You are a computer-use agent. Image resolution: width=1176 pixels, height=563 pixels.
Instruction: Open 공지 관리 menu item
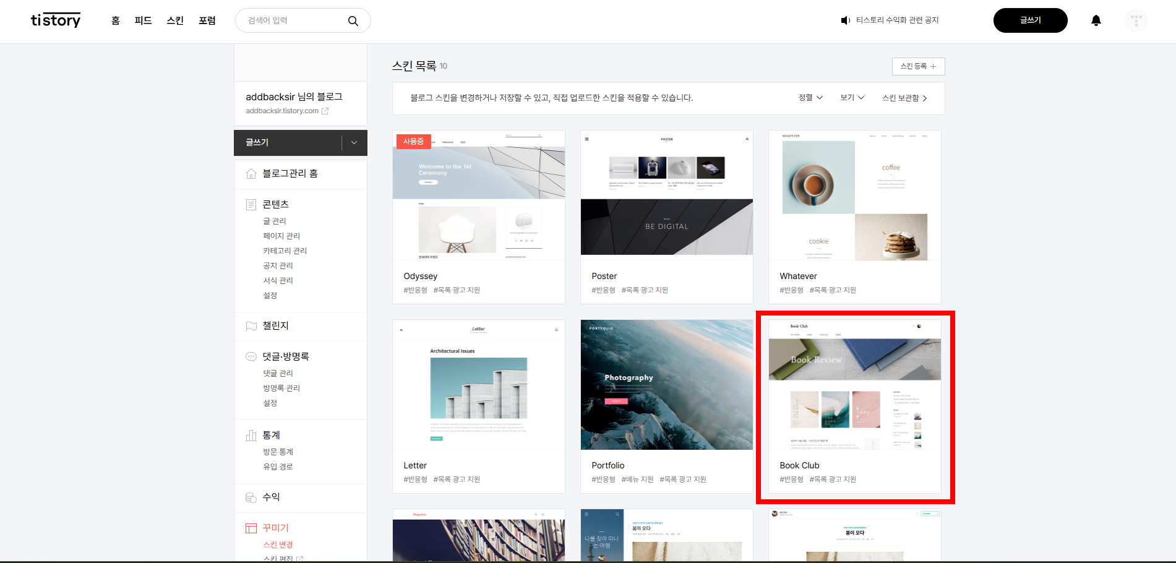click(278, 266)
